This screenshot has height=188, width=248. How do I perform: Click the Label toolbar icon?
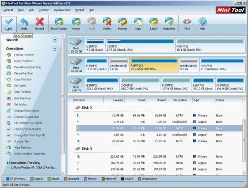[x=153, y=24]
